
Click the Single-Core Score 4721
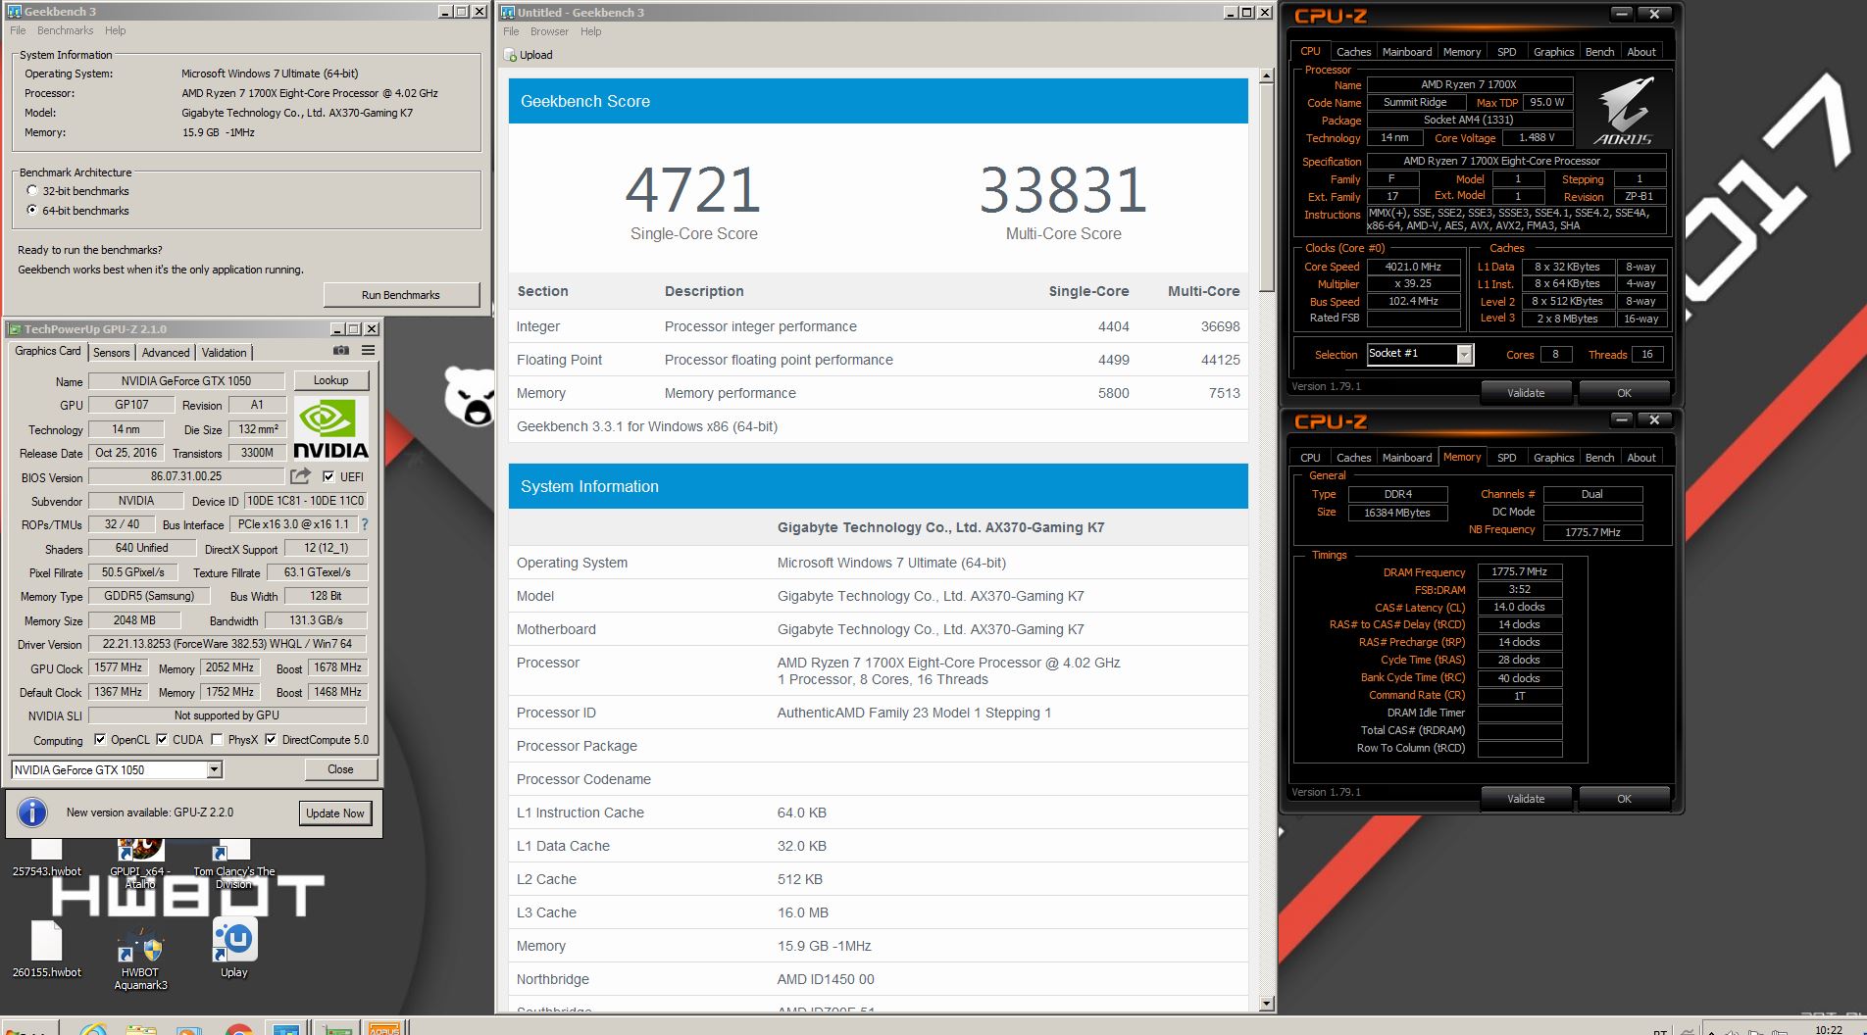pyautogui.click(x=693, y=189)
